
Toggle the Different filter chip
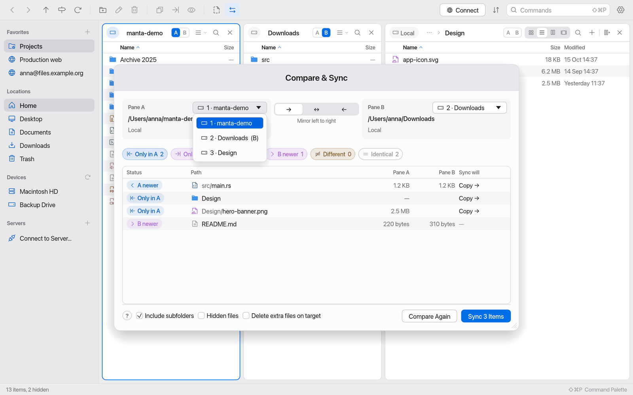[x=333, y=154]
